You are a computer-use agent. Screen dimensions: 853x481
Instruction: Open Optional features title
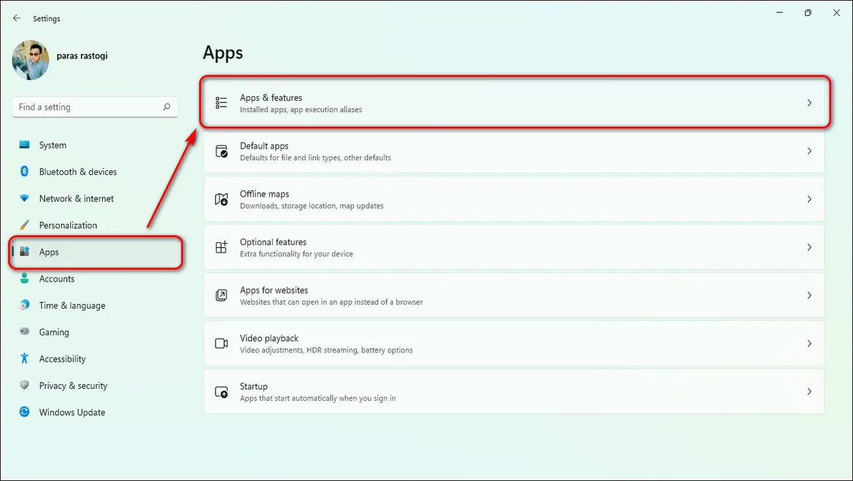(273, 242)
